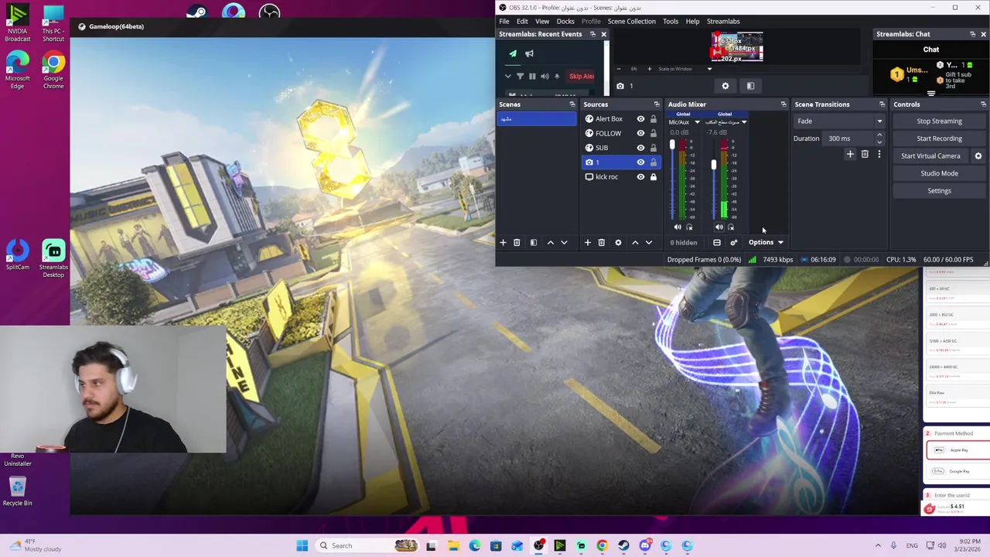This screenshot has width=990, height=557.
Task: Delete the selected source via trash icon
Action: [601, 243]
